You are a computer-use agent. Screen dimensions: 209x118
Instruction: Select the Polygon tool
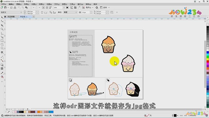2,48
